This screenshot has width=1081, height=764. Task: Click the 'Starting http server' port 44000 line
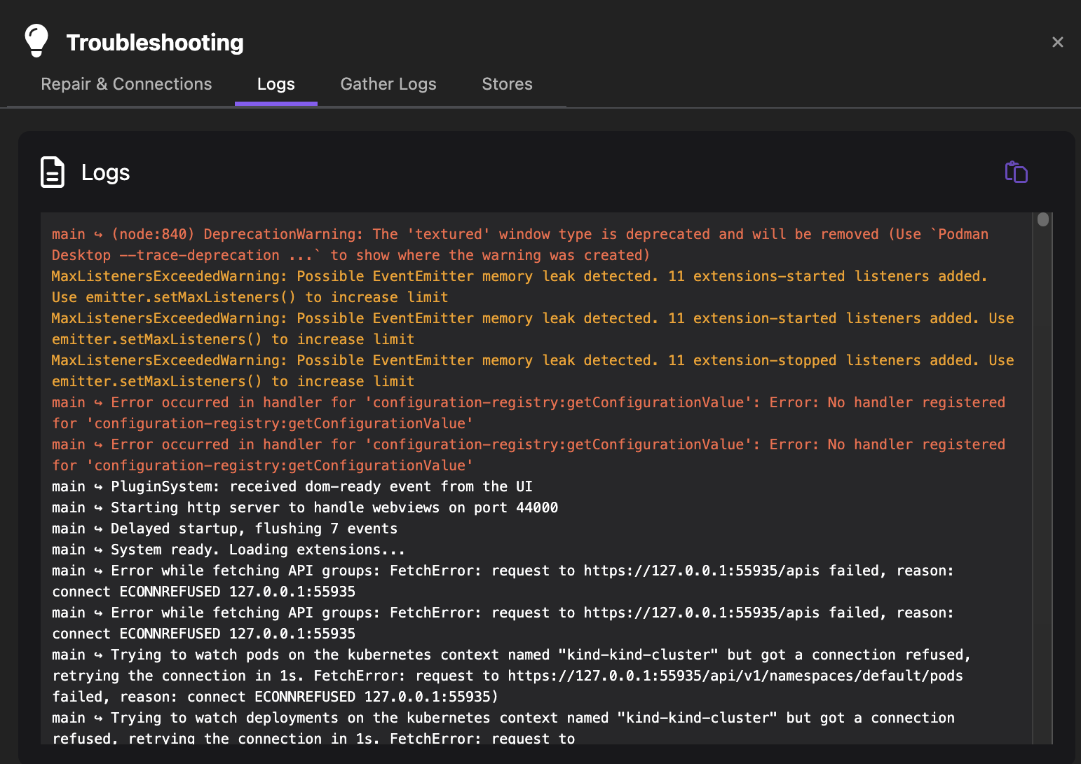point(305,507)
